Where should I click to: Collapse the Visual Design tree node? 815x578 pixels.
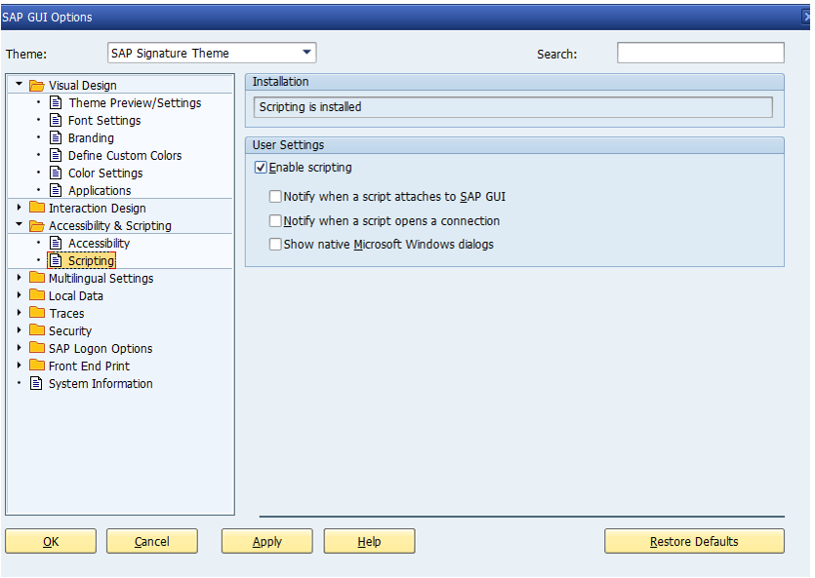20,84
